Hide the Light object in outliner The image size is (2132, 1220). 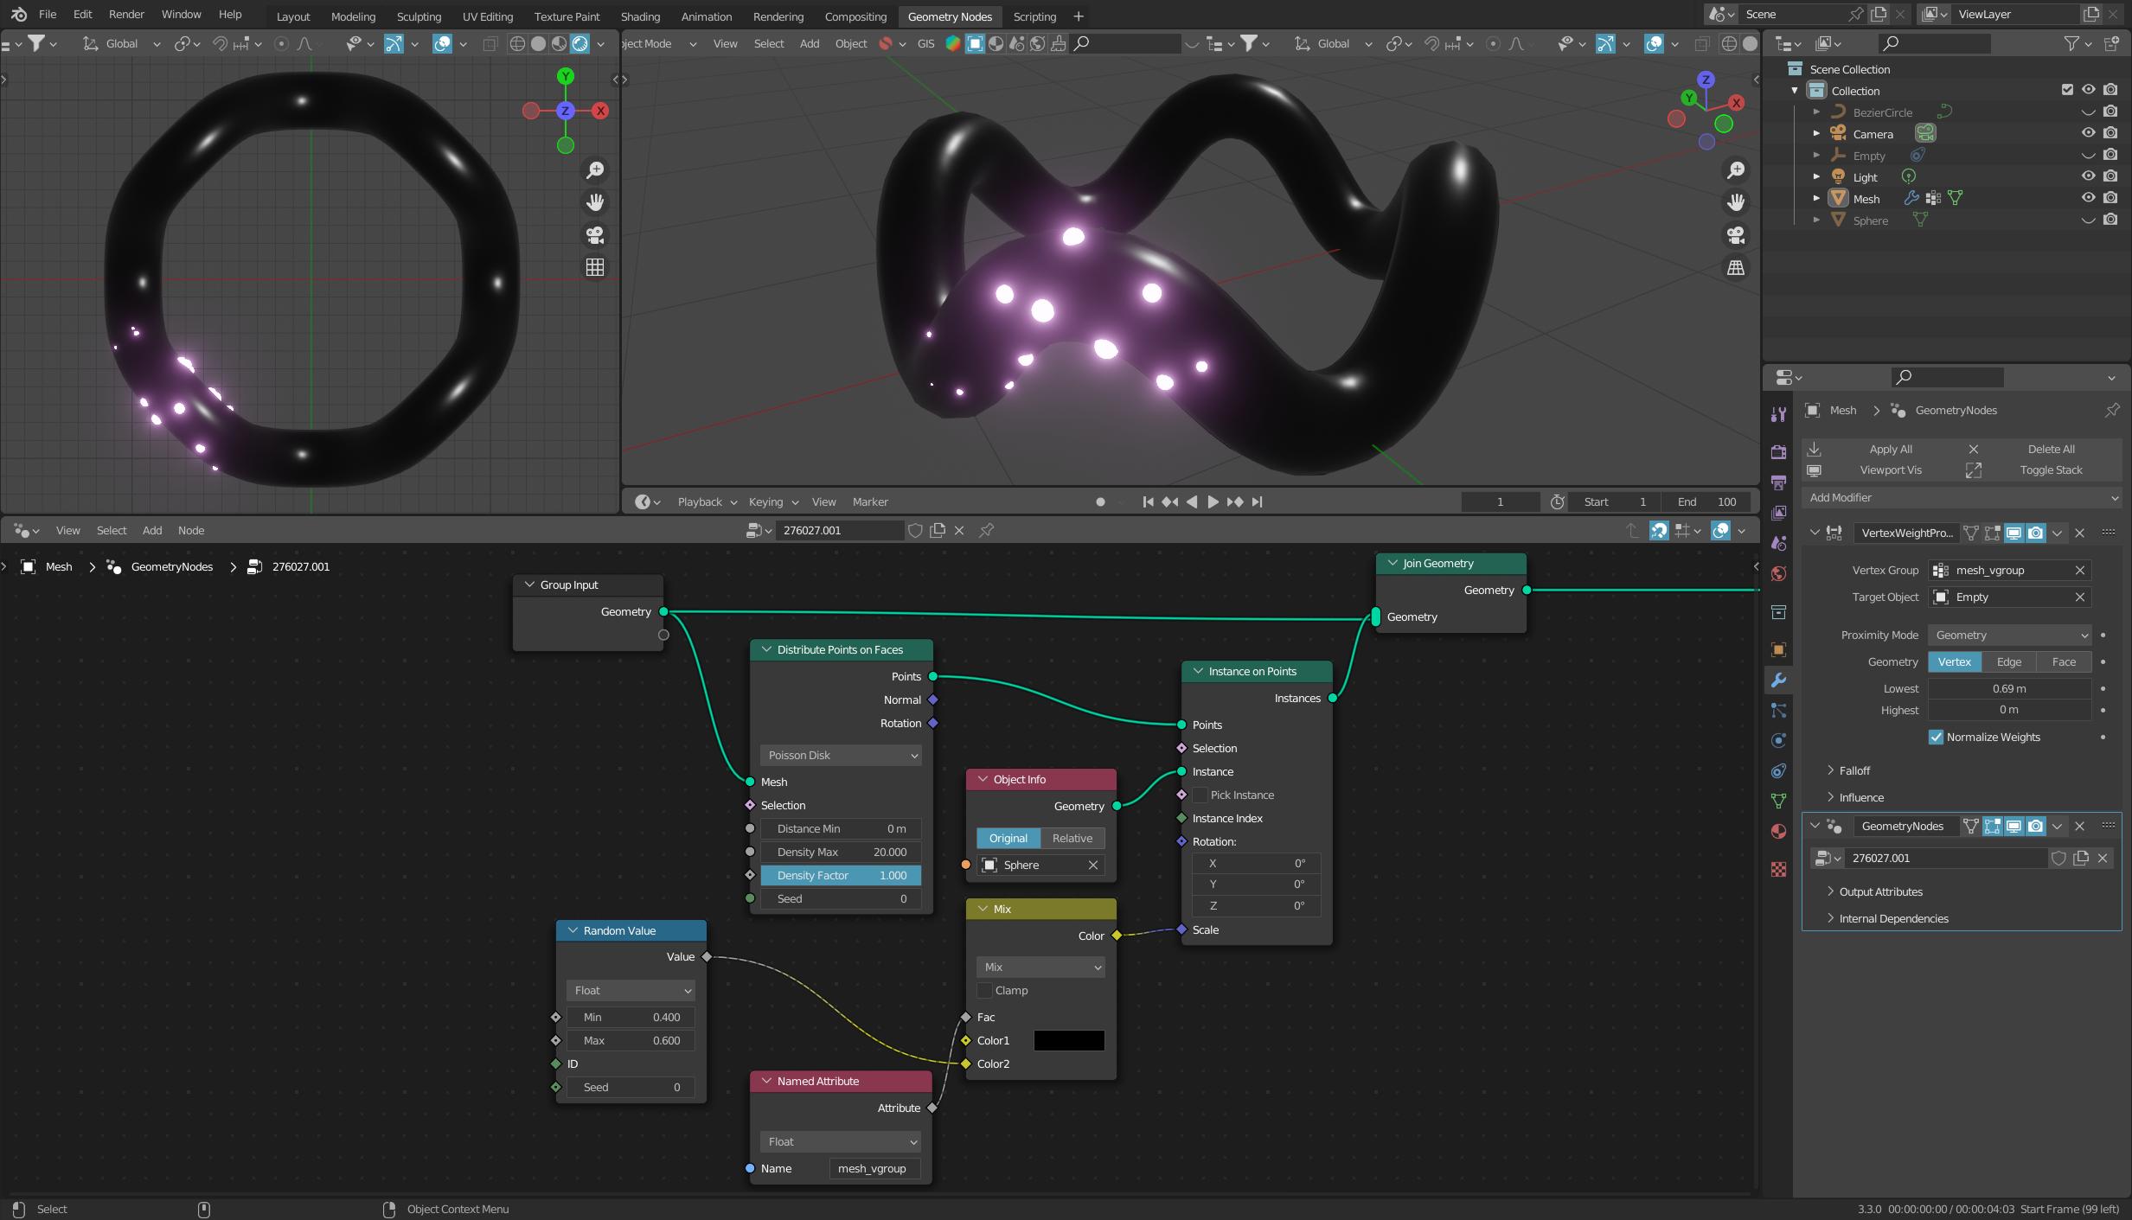2088,176
